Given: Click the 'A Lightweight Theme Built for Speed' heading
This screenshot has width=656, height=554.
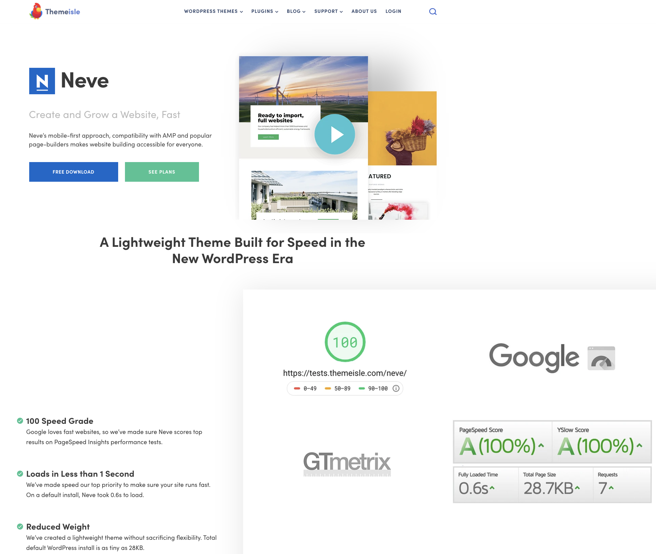Looking at the screenshot, I should pos(233,251).
